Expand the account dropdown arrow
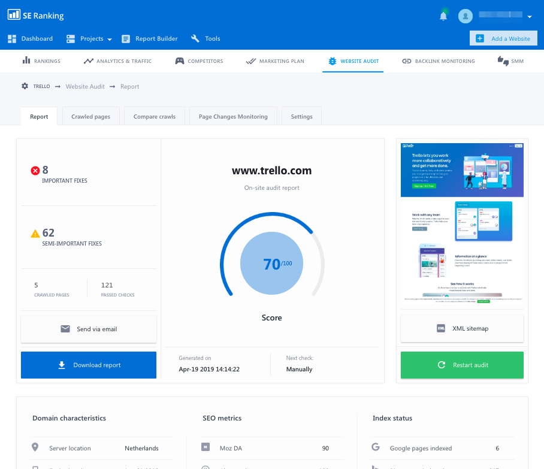Image resolution: width=544 pixels, height=469 pixels. tap(530, 17)
